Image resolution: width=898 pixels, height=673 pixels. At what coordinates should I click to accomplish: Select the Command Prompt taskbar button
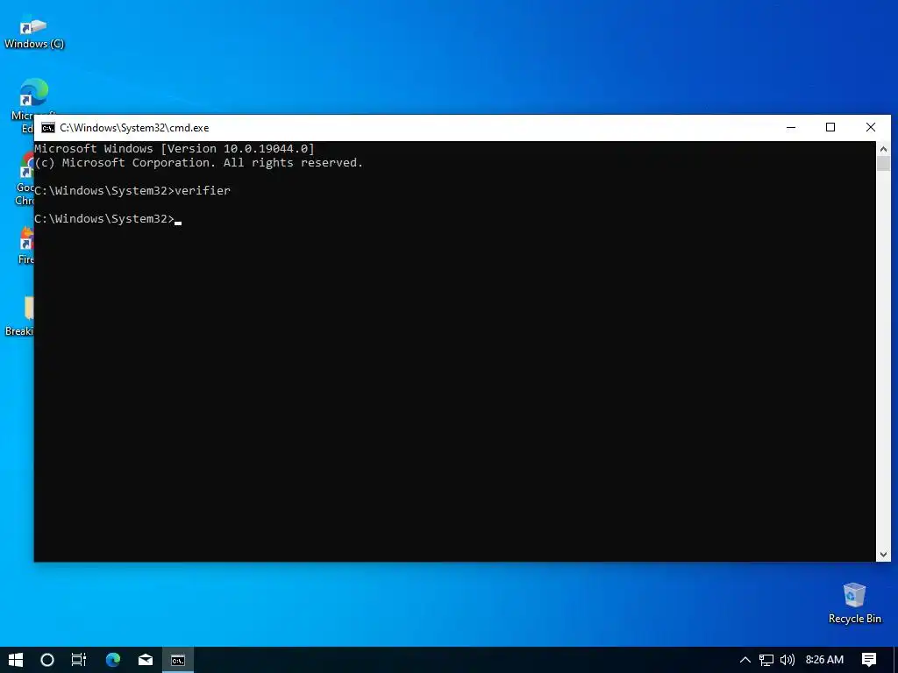point(178,660)
